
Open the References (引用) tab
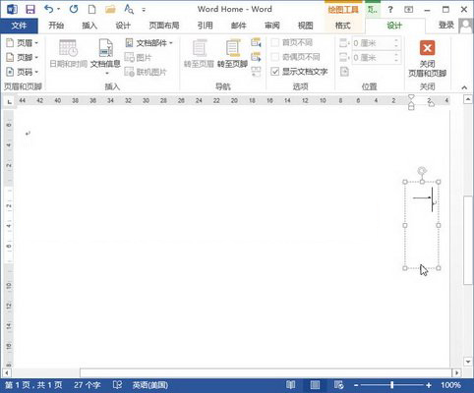point(206,26)
